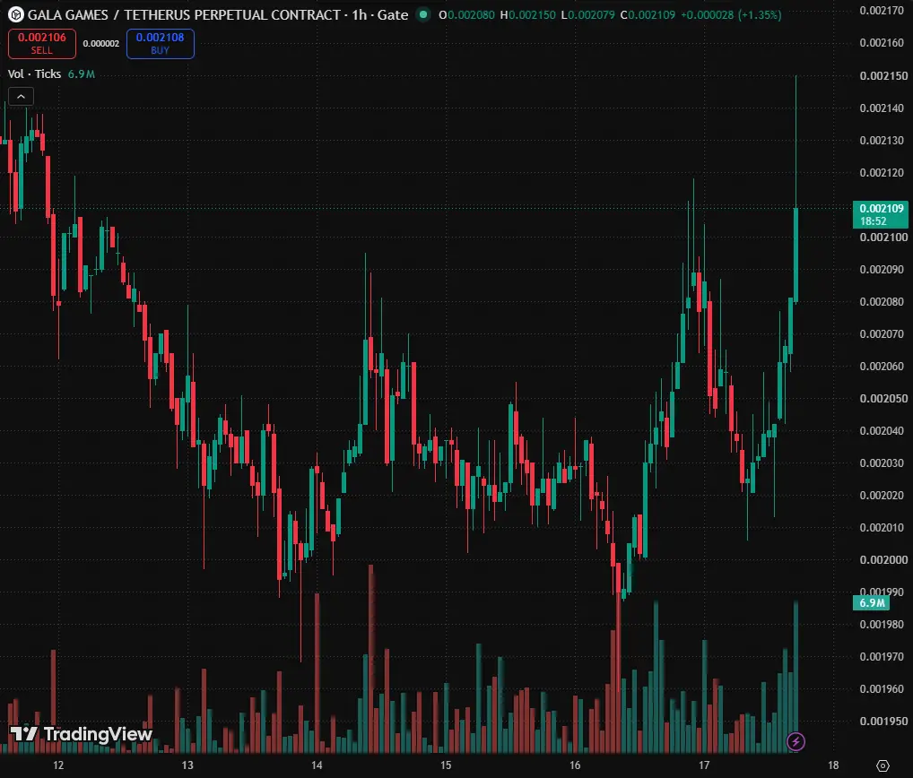Click the 6.9M volume value in the legend
This screenshot has width=913, height=778.
81,73
